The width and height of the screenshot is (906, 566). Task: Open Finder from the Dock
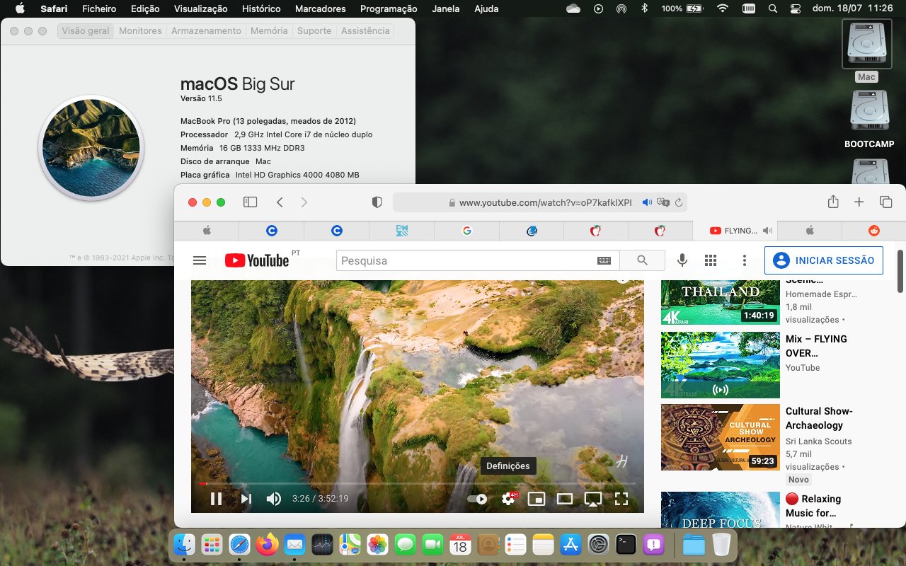(x=185, y=544)
